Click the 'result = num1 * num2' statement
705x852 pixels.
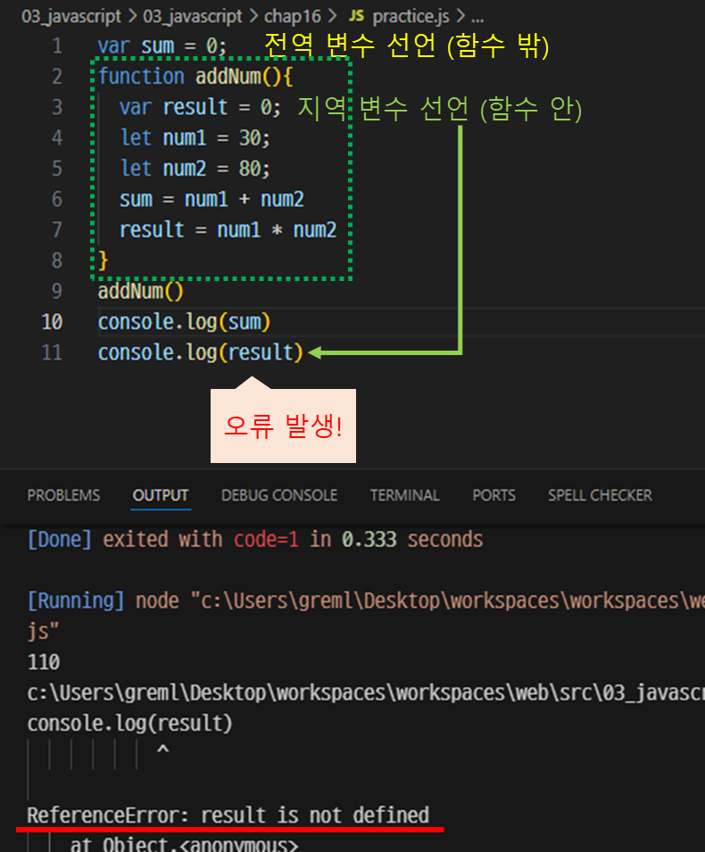click(x=228, y=230)
